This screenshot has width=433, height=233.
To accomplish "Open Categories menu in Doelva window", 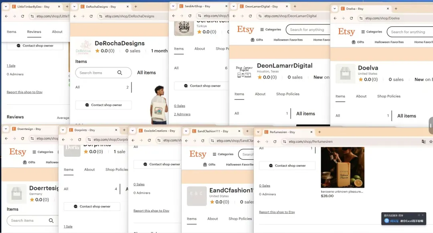I will tap(371, 32).
